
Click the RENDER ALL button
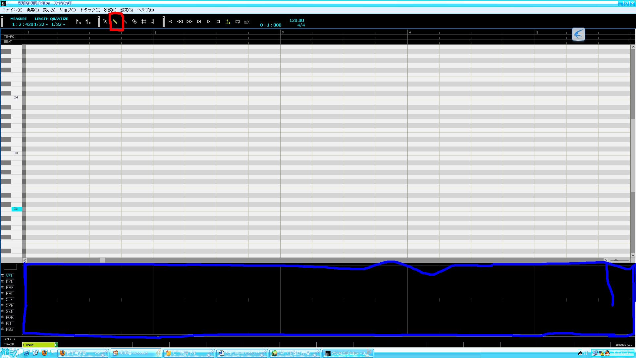(623, 345)
